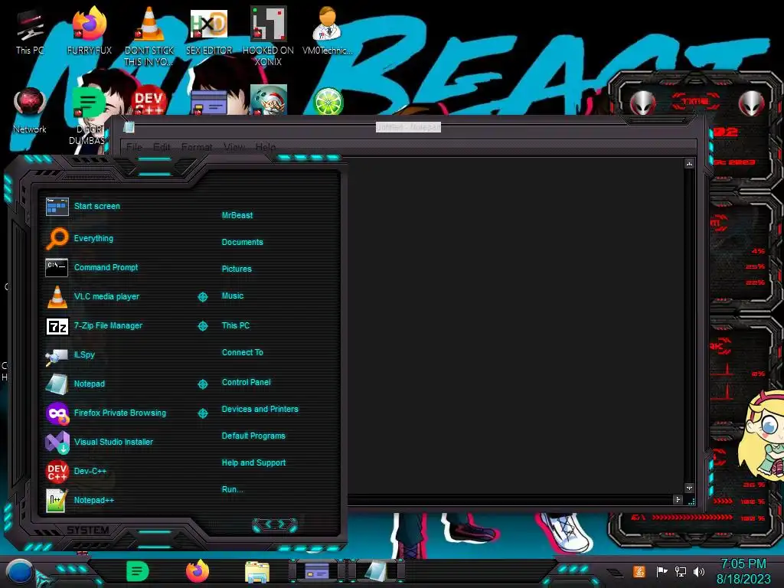784x588 pixels.
Task: Open Visual Studio Installer
Action: pyautogui.click(x=100, y=442)
